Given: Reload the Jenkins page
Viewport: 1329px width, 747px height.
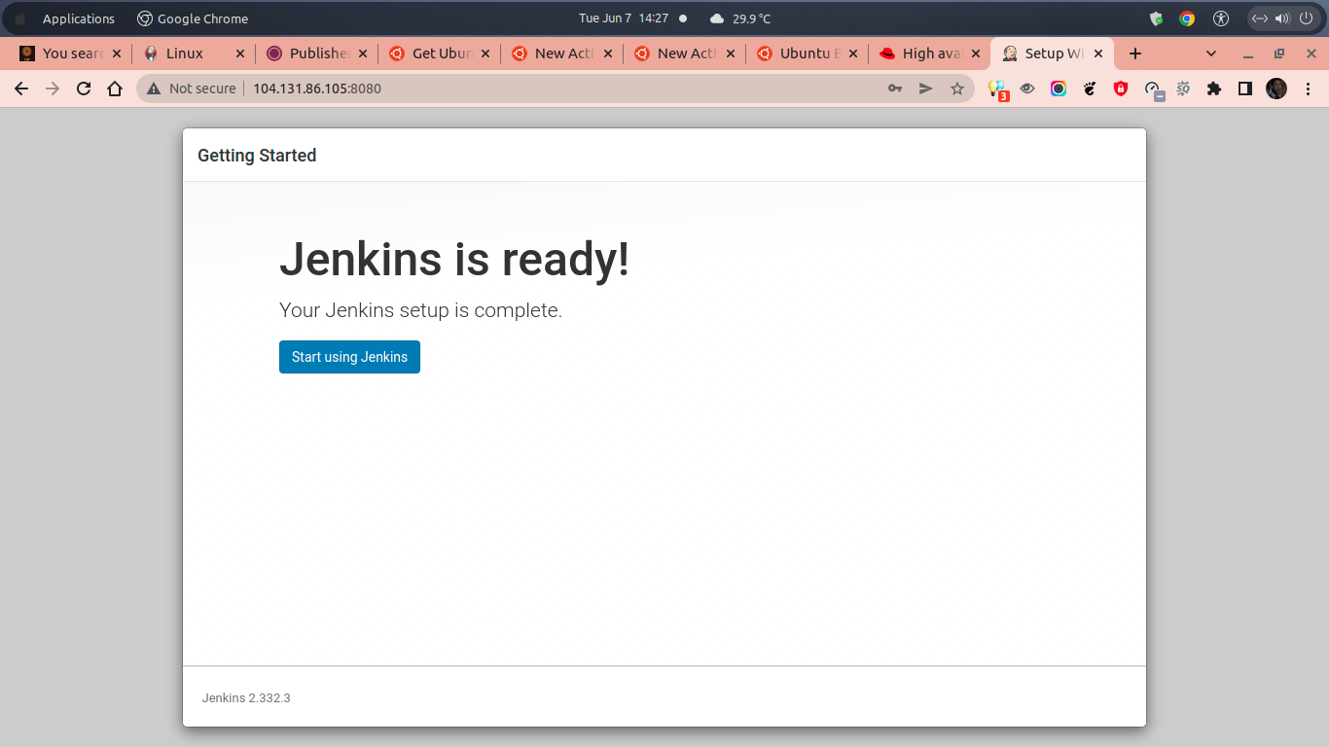Looking at the screenshot, I should tap(84, 89).
